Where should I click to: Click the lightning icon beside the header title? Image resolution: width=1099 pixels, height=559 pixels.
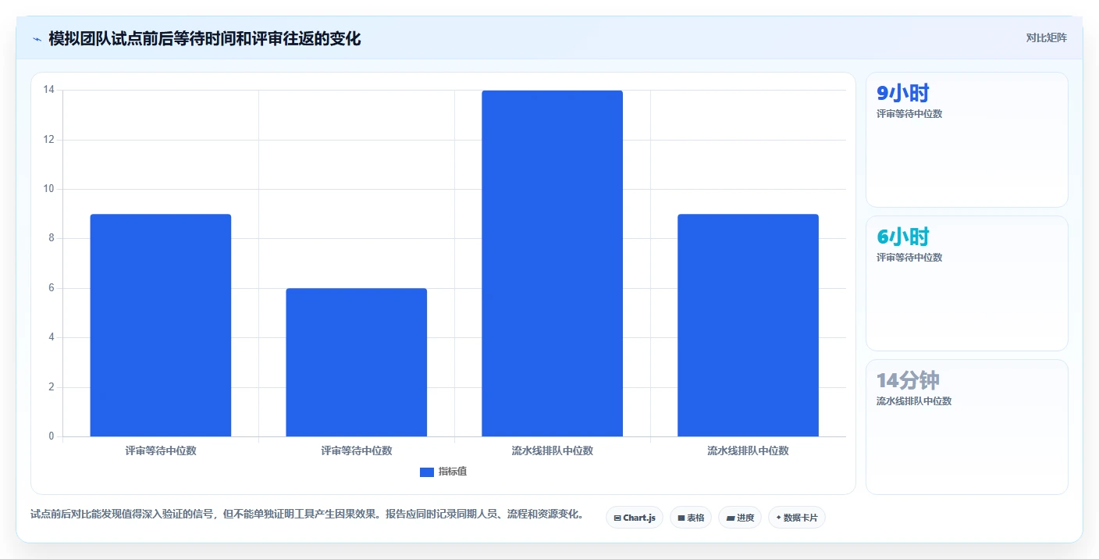pos(37,39)
